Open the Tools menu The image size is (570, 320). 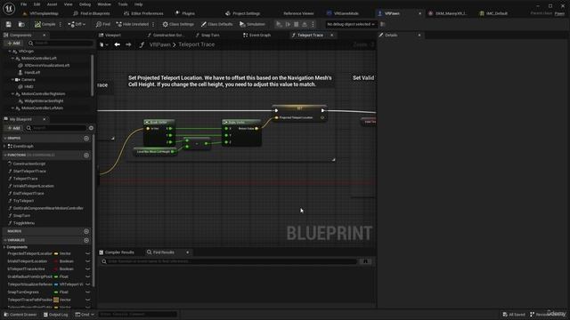pos(123,4)
